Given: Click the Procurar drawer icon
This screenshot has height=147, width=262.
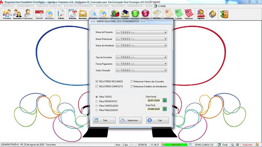Looking at the screenshot, I should tap(83, 14).
